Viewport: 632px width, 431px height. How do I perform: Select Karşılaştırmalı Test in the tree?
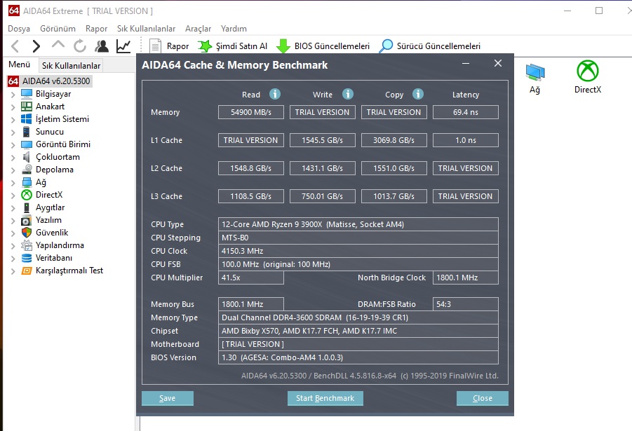pos(69,271)
